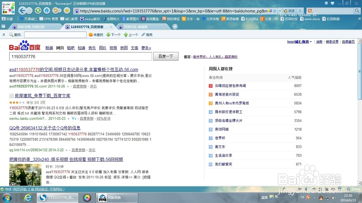The height and width of the screenshot is (203, 362).
Task: Open the 天津诚仁 bookmark
Action: coord(28,19)
